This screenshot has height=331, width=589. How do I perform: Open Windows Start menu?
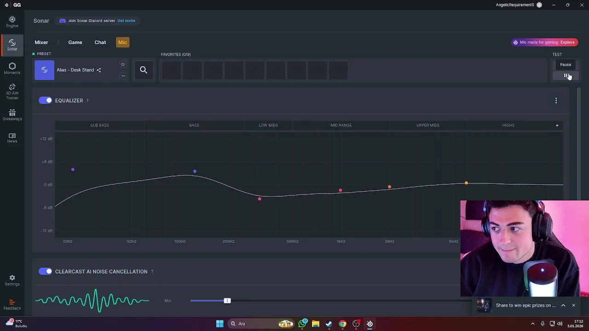tap(220, 324)
